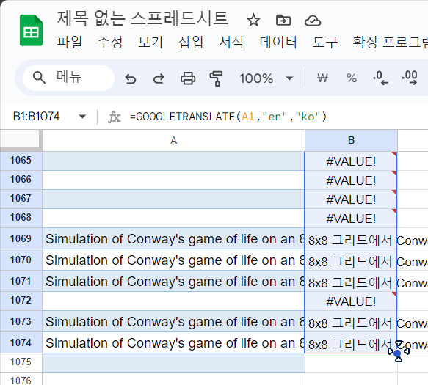Click the Simulation text cell in row 1070
428x385 pixels.
173,260
